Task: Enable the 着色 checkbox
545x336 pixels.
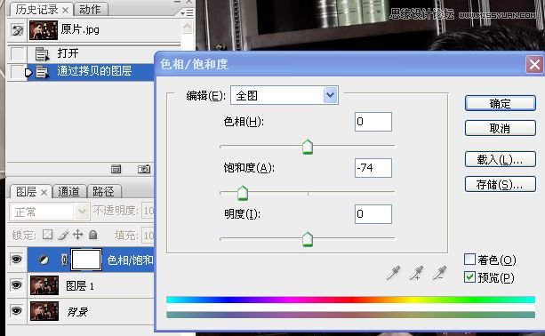Action: 470,260
